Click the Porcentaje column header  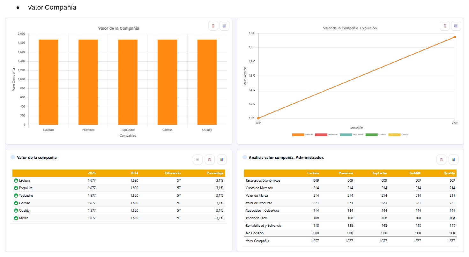[x=216, y=173]
